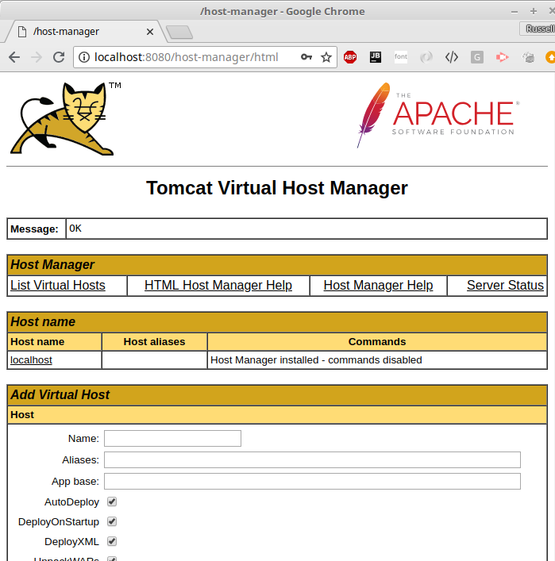
Task: Click the Russell profile button
Action: coord(539,29)
